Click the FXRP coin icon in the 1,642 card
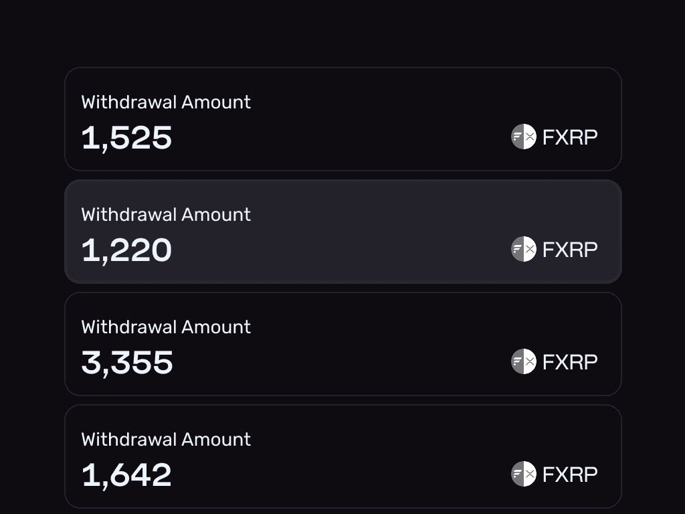 524,474
